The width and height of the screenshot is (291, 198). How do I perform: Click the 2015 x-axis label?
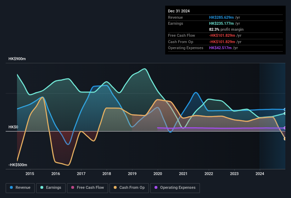30,174
